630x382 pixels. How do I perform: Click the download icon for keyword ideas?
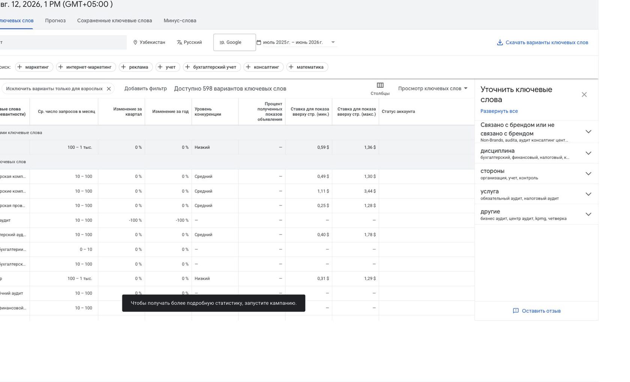(x=499, y=42)
